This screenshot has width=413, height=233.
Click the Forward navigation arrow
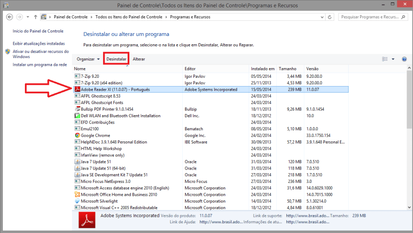coord(19,17)
